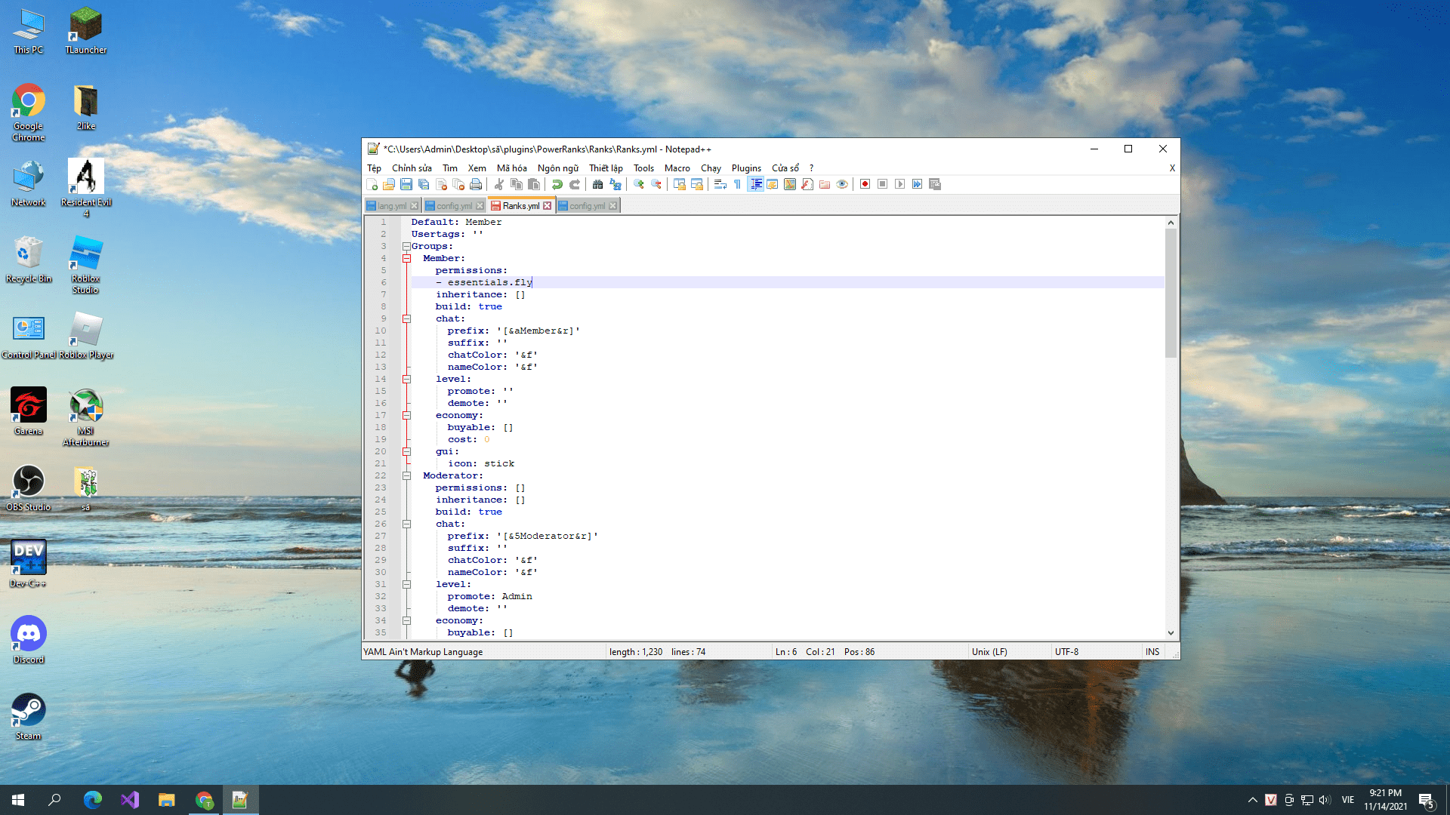
Task: Click the Undo arrow icon
Action: 557,184
